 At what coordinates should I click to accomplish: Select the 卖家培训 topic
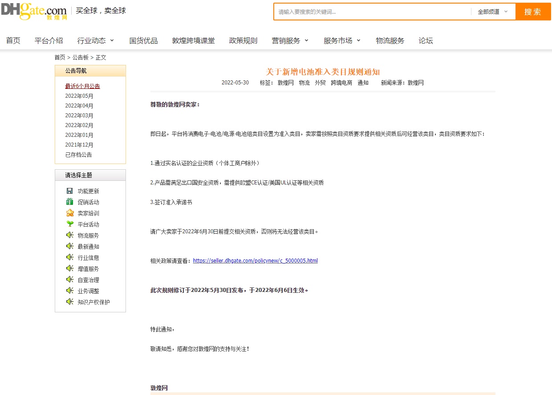point(89,213)
